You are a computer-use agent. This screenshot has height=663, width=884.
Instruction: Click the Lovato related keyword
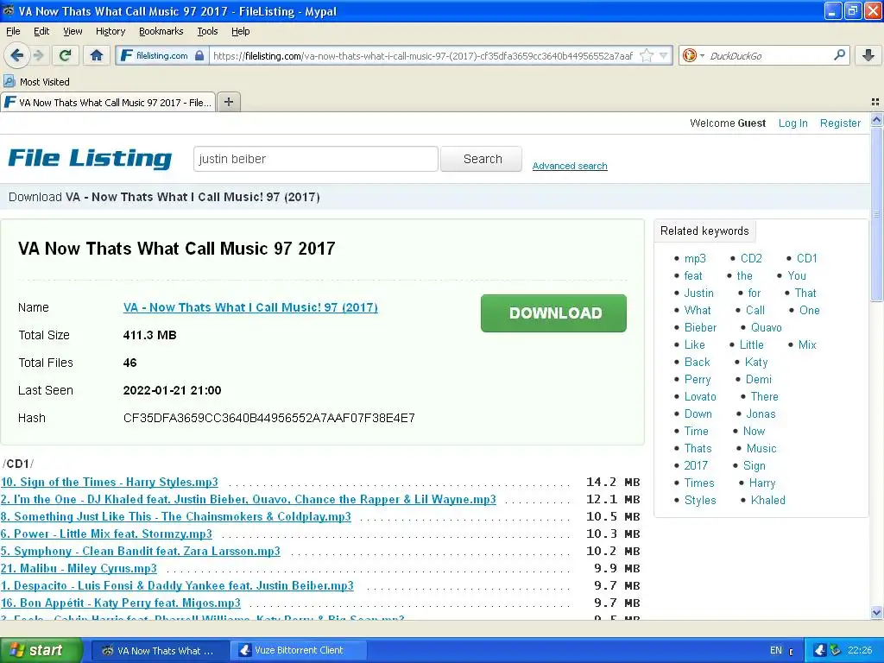pyautogui.click(x=699, y=397)
